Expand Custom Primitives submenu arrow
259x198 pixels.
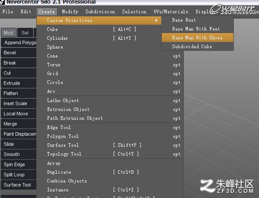(x=156, y=21)
